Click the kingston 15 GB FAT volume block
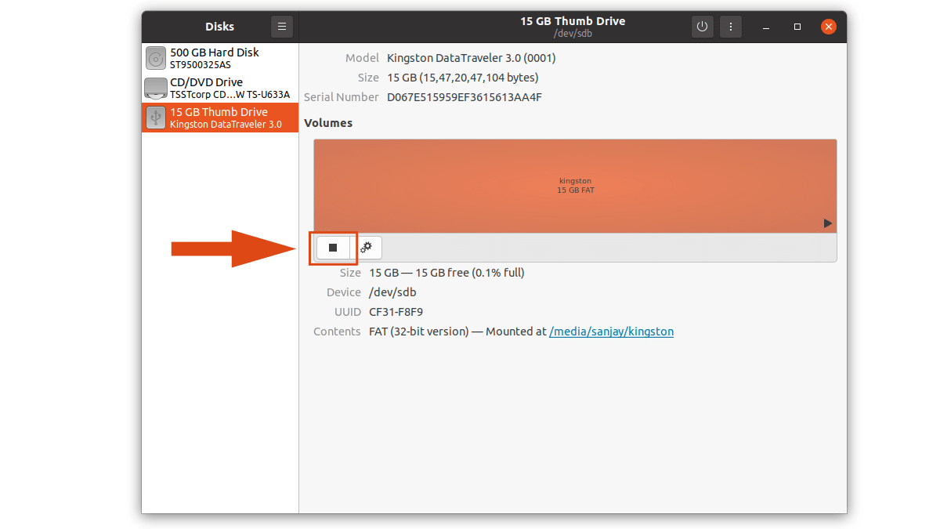The width and height of the screenshot is (940, 529). [575, 186]
